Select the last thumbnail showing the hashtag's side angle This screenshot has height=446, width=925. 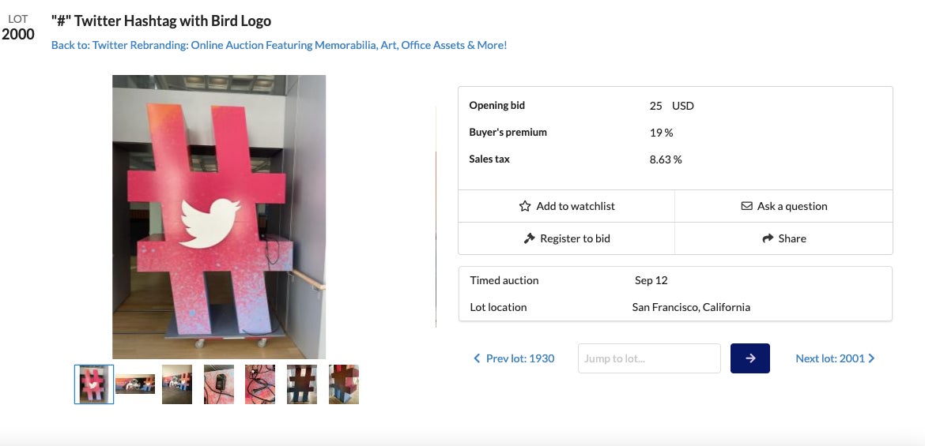pos(344,384)
